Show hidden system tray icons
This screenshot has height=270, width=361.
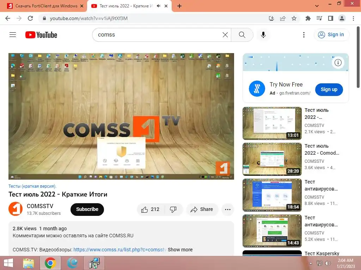click(311, 263)
